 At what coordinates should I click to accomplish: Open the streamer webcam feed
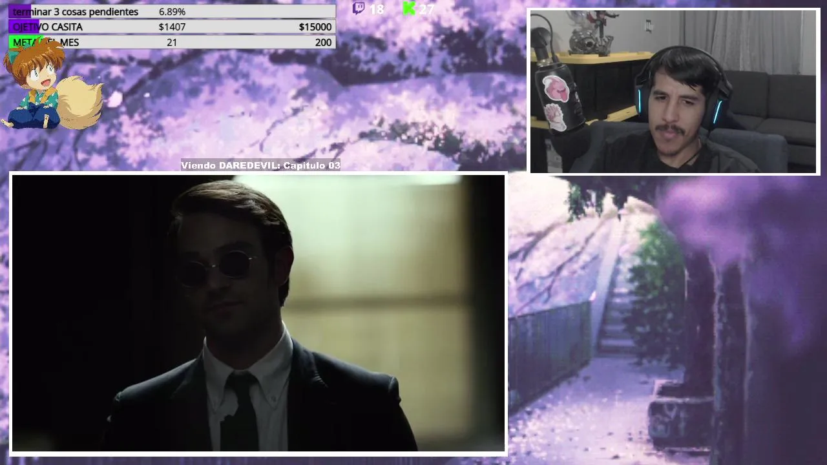pos(673,91)
